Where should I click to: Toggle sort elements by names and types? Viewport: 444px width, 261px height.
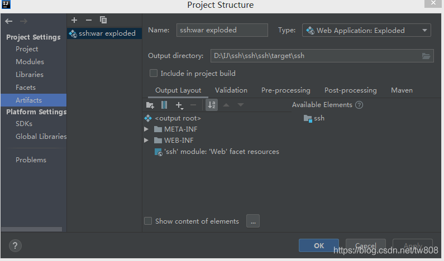pyautogui.click(x=212, y=105)
